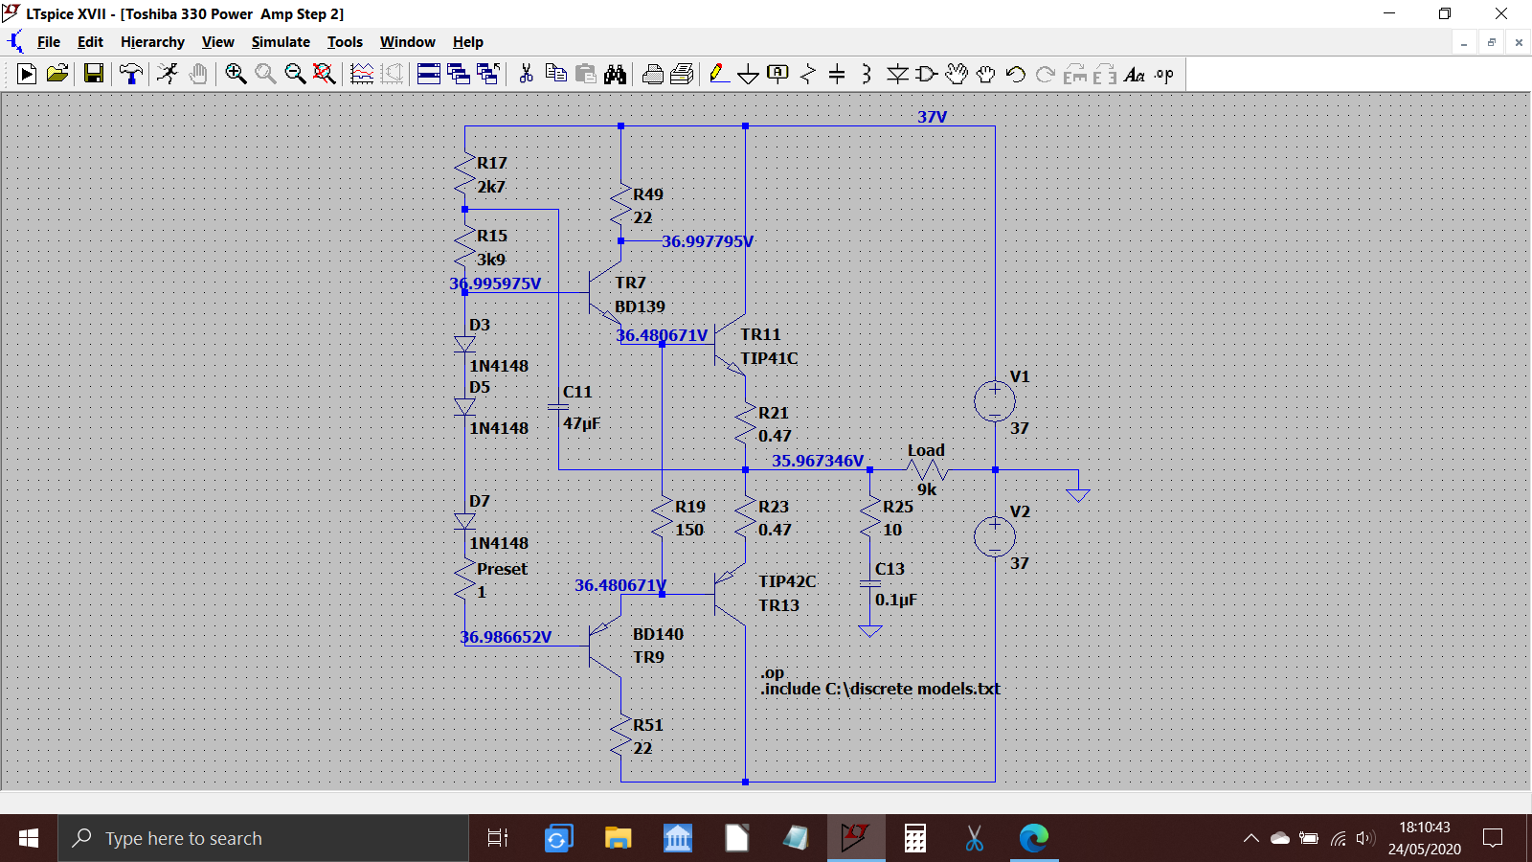
Task: Click the Pan magnifier icon
Action: pyautogui.click(x=265, y=74)
